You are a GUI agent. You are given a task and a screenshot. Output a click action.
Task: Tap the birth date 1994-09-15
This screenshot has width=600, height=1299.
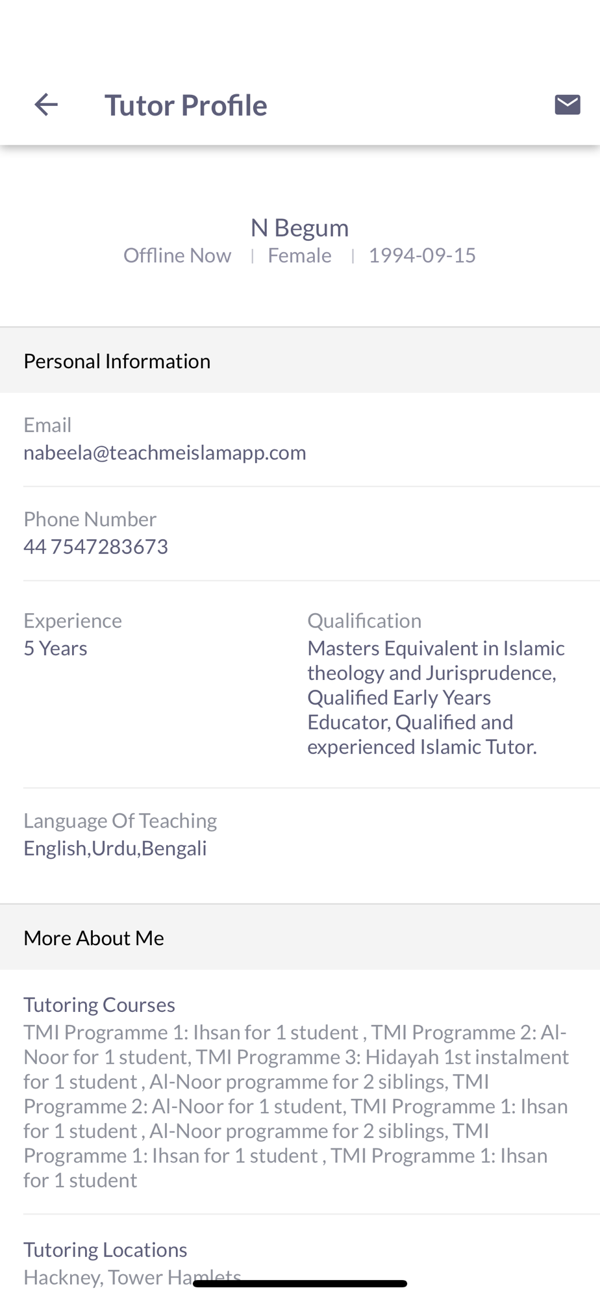(x=422, y=255)
